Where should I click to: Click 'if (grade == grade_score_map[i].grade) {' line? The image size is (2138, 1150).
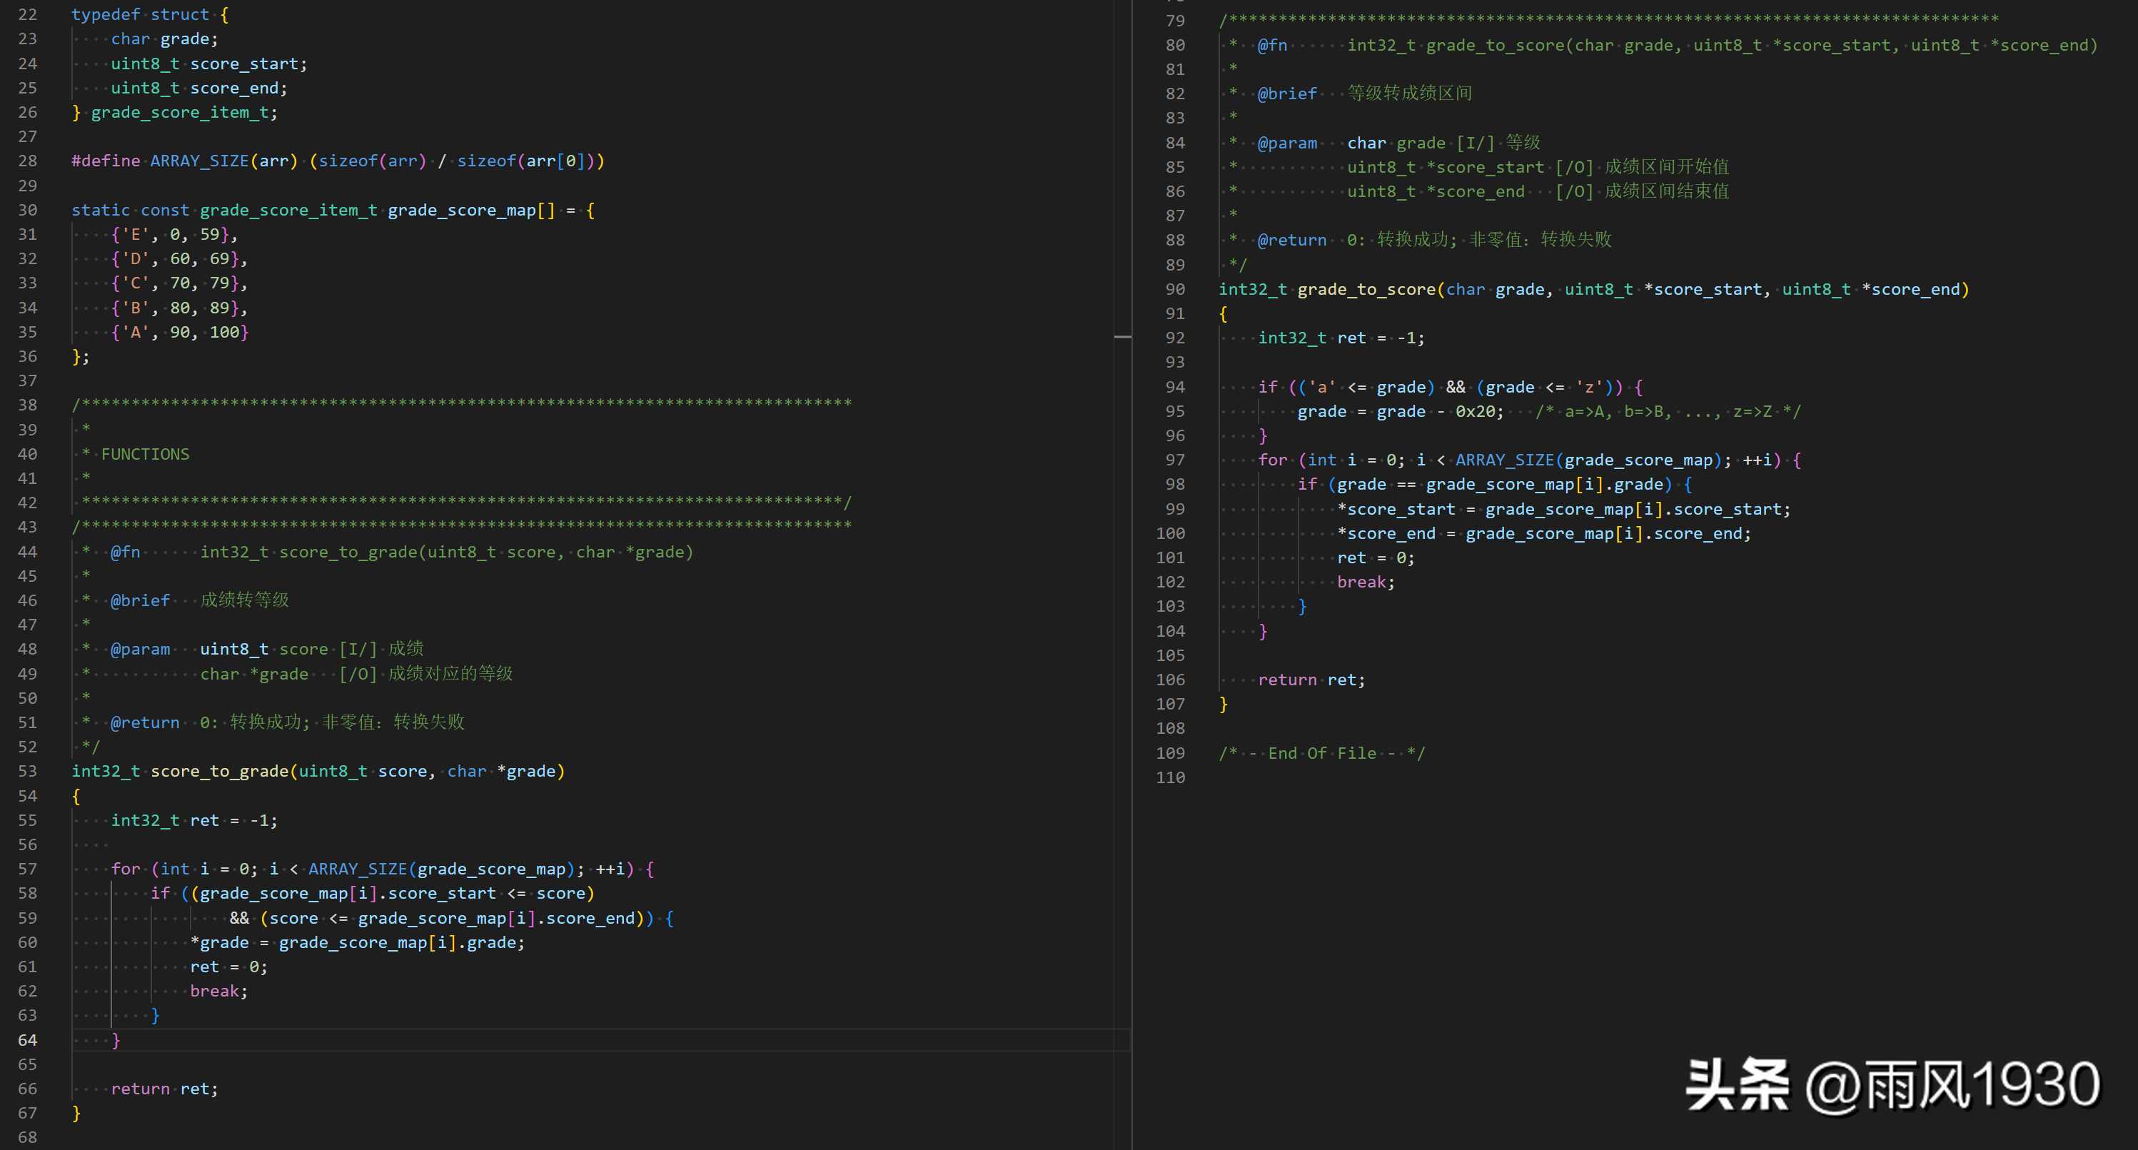coord(1495,485)
